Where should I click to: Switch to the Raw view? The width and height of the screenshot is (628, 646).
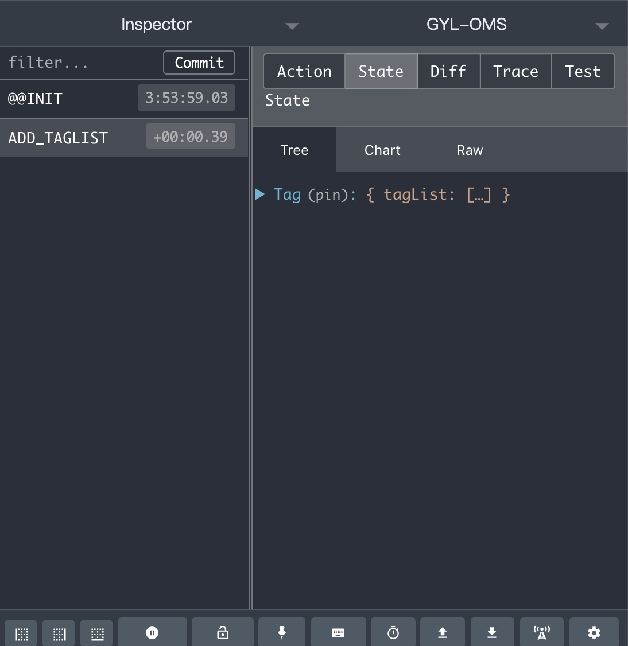[x=470, y=150]
